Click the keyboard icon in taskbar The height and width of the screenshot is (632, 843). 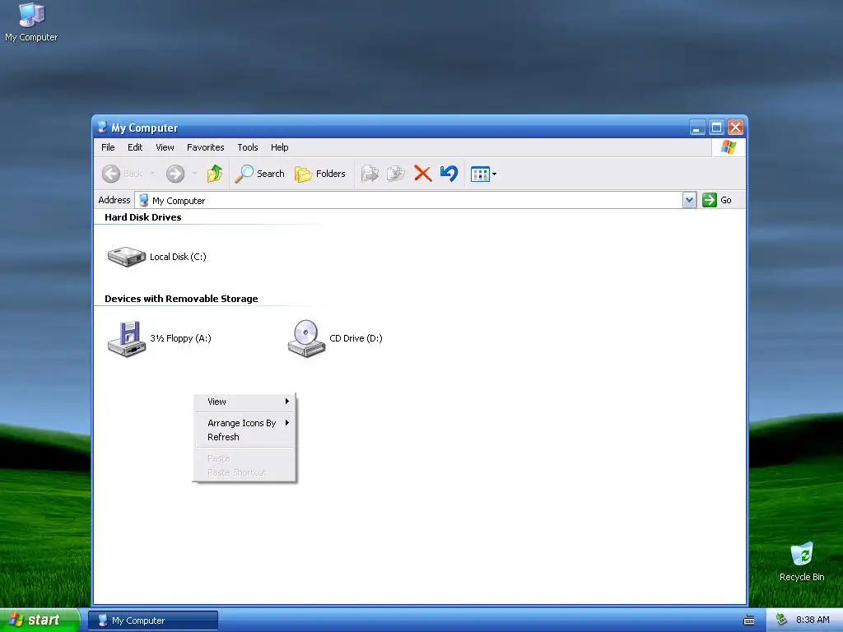point(749,620)
